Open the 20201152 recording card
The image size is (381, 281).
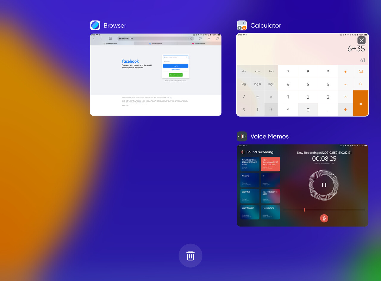250,196
